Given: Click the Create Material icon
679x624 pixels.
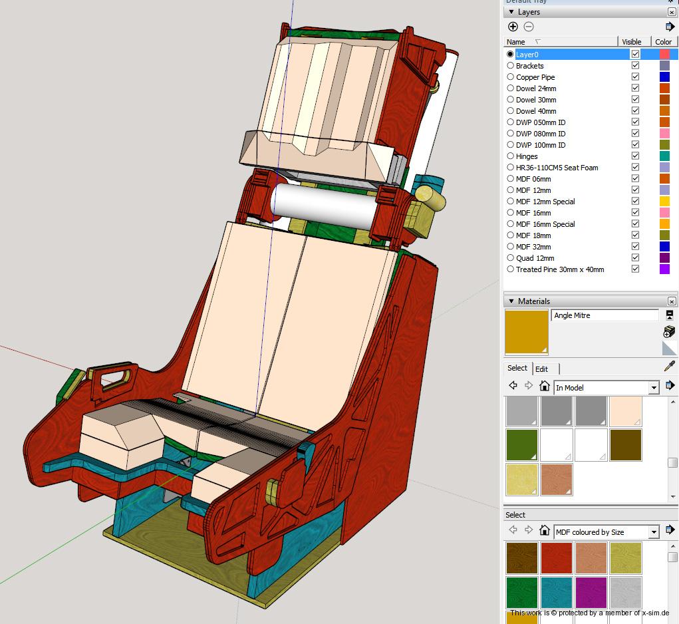Looking at the screenshot, I should (669, 331).
